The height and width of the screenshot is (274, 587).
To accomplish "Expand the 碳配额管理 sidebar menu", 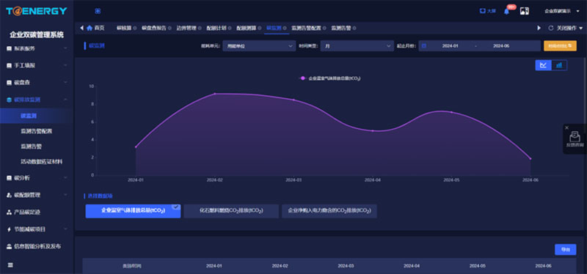I will tap(37, 195).
